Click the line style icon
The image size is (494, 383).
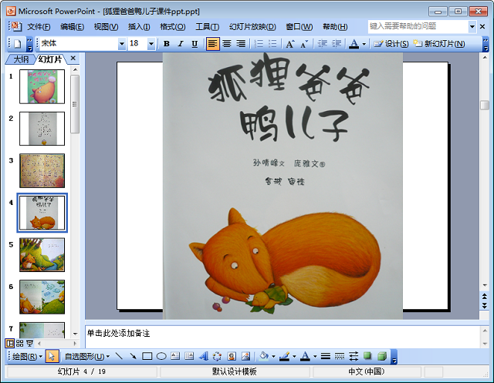(x=326, y=356)
